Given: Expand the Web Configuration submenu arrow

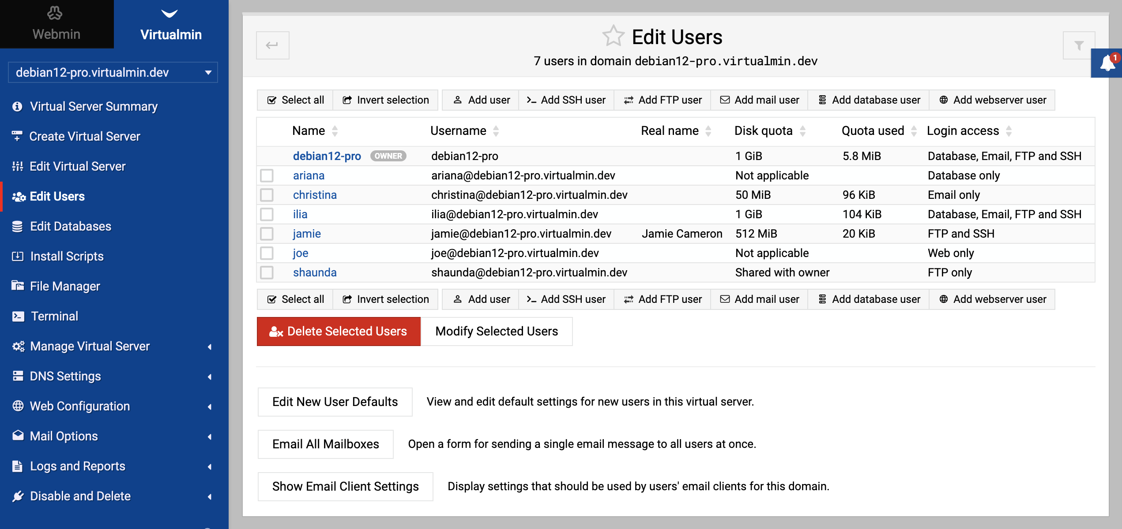Looking at the screenshot, I should [210, 407].
